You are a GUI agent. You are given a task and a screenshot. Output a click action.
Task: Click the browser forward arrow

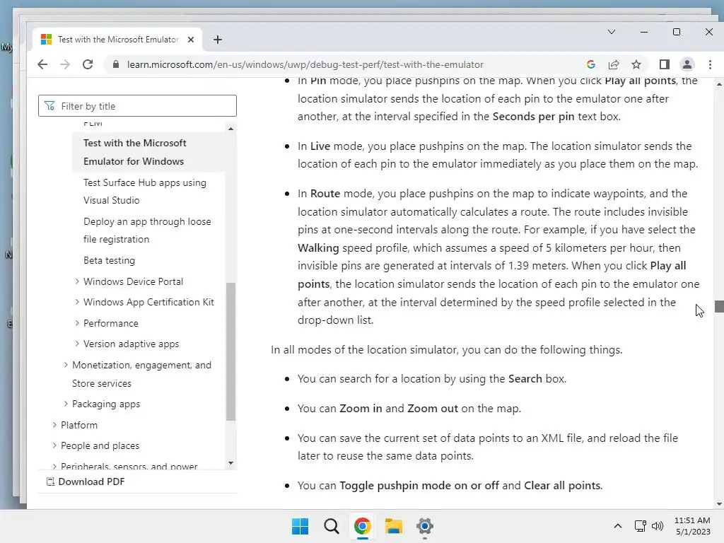65,64
